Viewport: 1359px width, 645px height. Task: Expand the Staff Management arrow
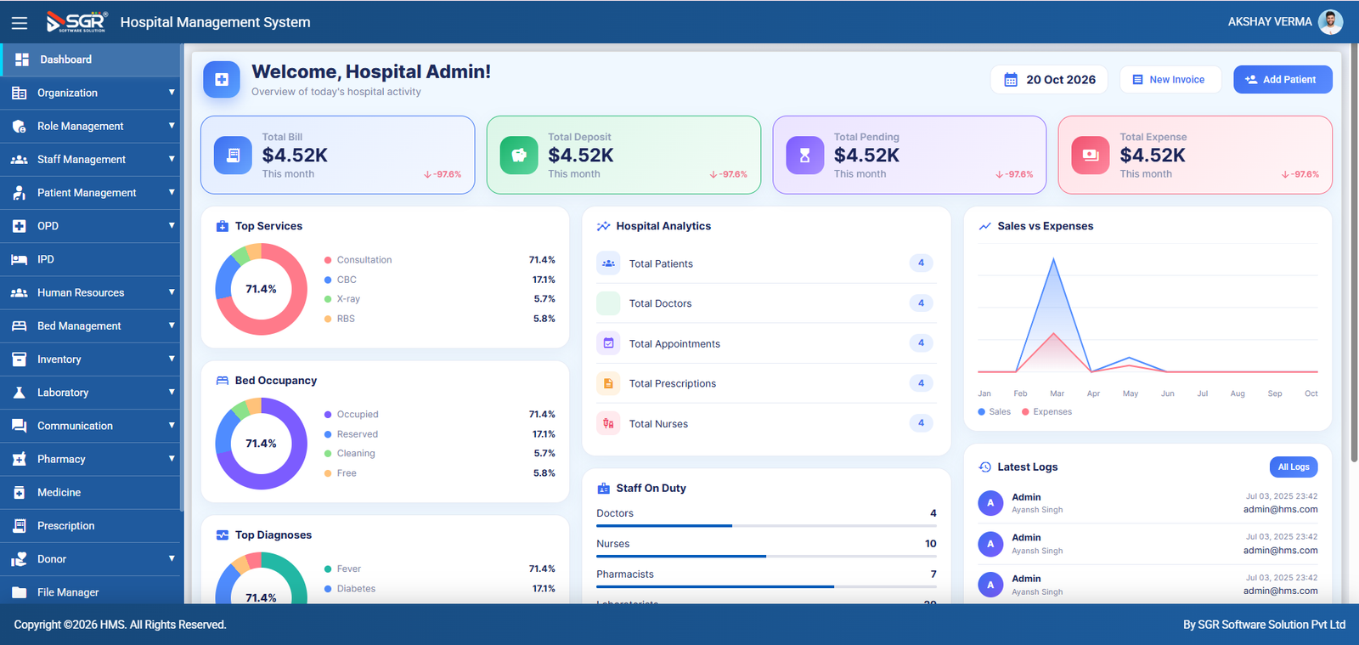tap(172, 159)
